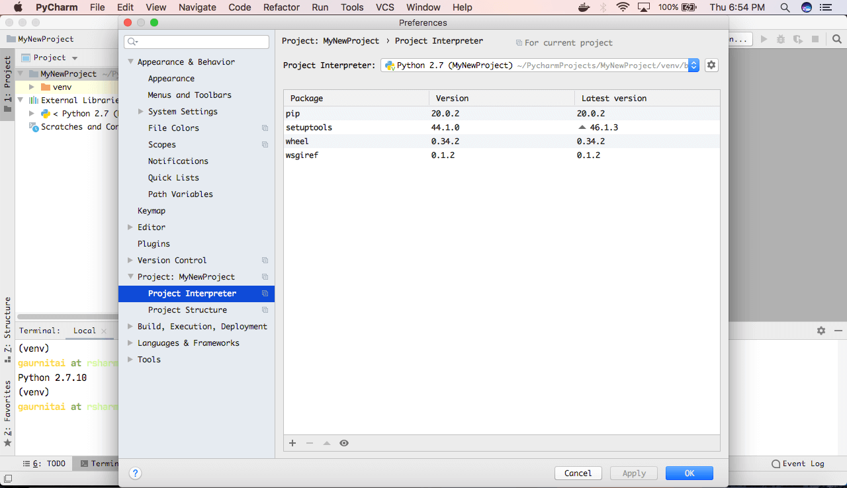Collapse Project: MyNewProject settings section
This screenshot has width=847, height=488.
pos(130,276)
